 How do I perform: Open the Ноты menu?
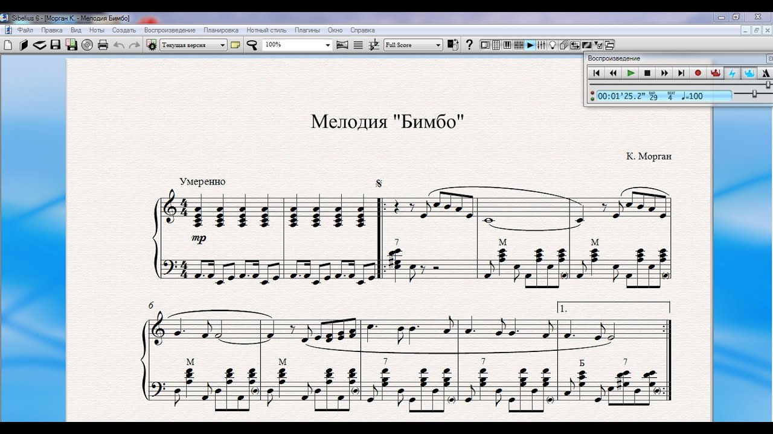click(97, 30)
